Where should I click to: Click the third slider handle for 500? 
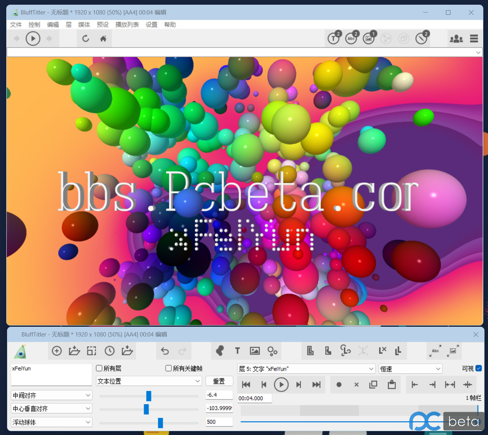click(160, 422)
